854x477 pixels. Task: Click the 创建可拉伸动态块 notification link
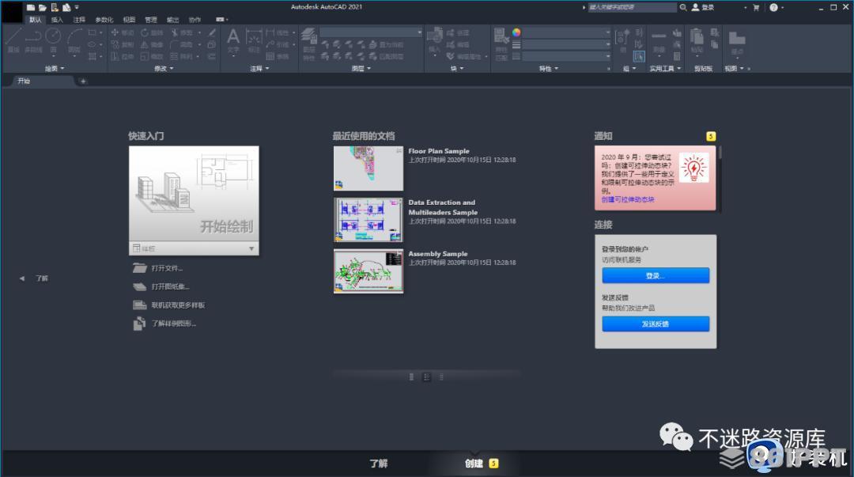(x=628, y=199)
